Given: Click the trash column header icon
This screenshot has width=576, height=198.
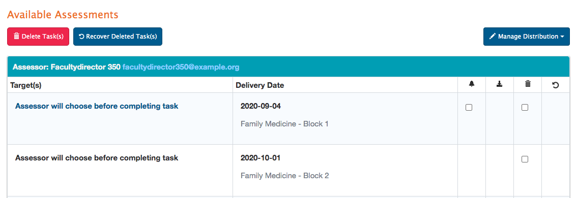Looking at the screenshot, I should point(528,84).
